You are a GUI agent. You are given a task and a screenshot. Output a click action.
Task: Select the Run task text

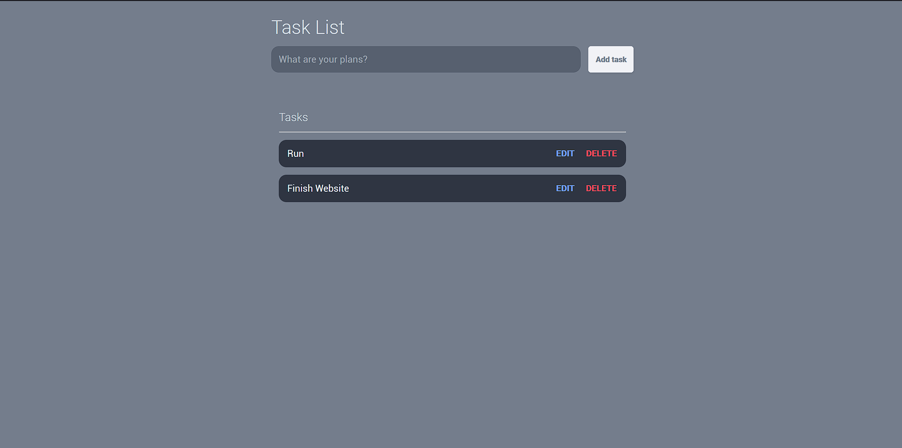point(296,154)
